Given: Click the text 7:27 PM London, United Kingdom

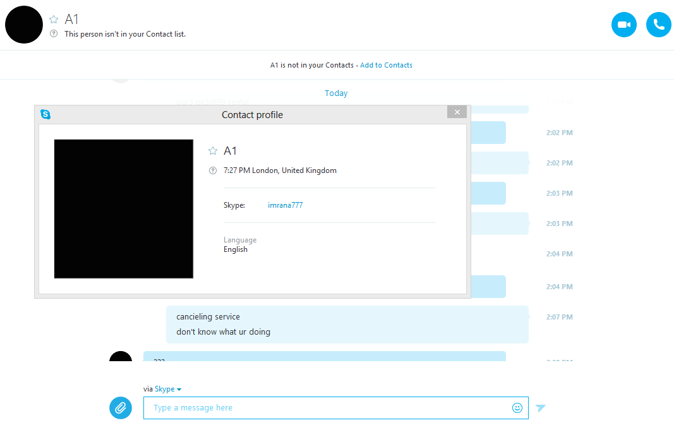Looking at the screenshot, I should 280,170.
